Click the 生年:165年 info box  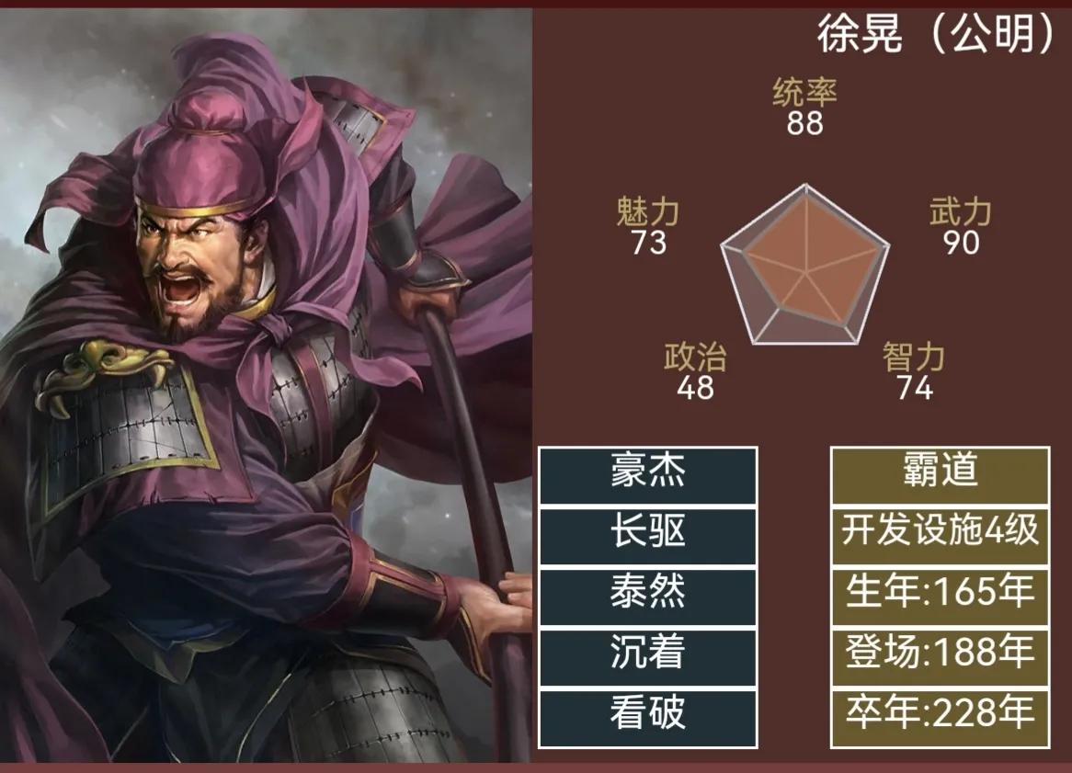click(x=940, y=596)
